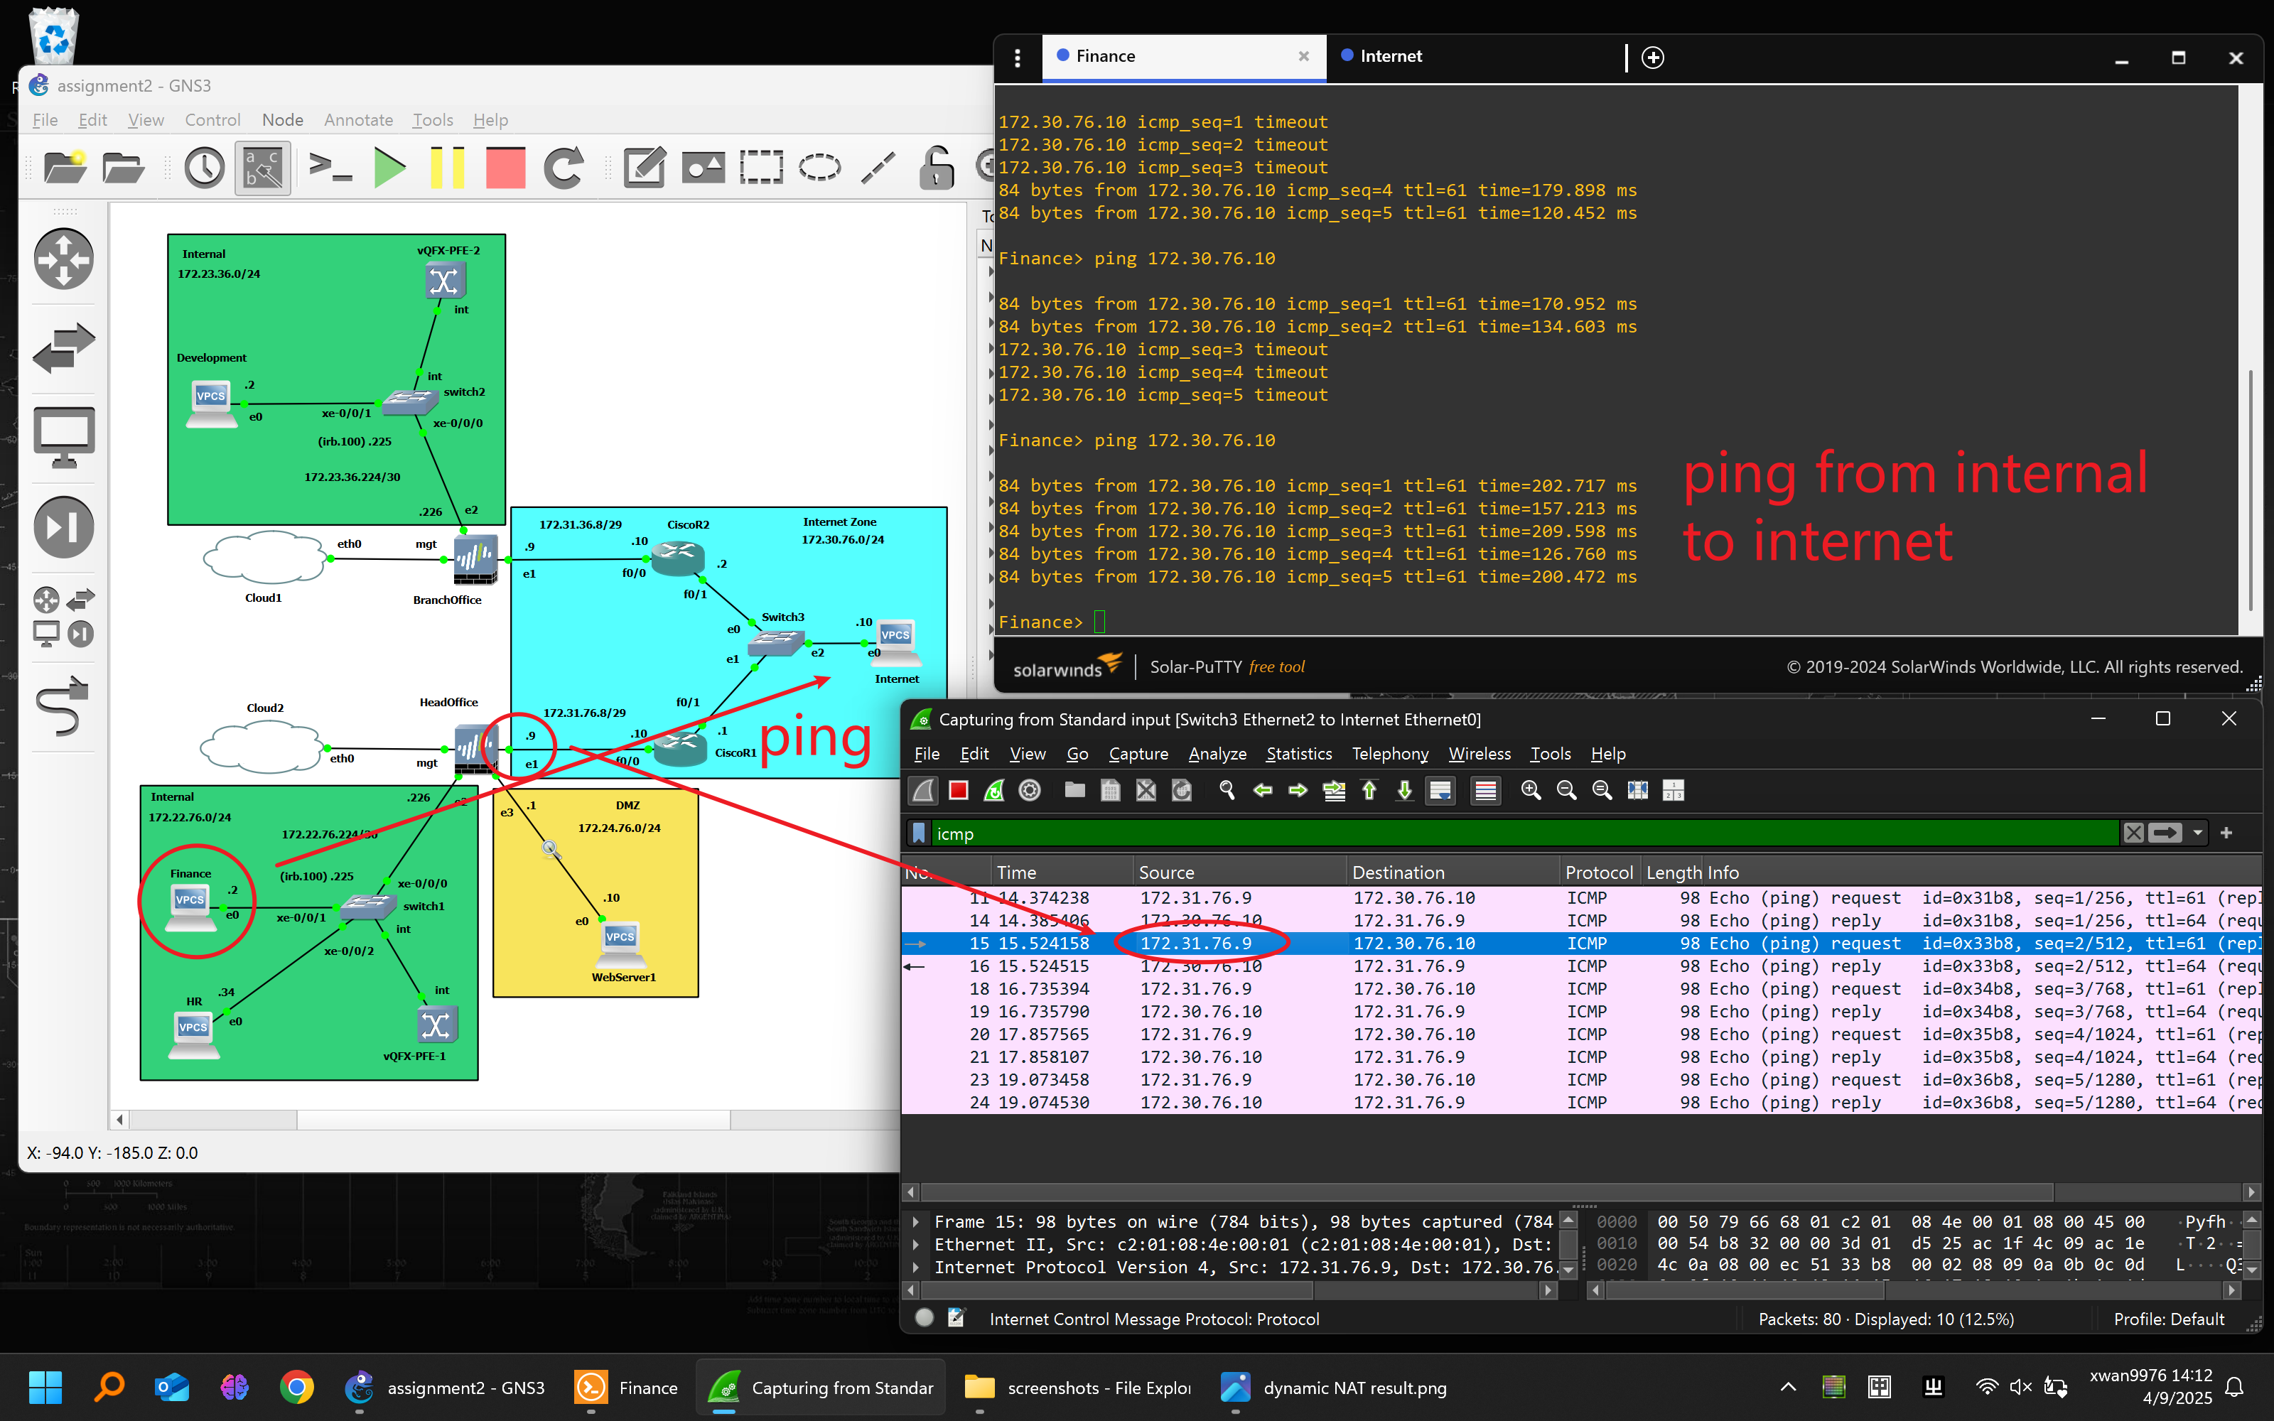2274x1421 pixels.
Task: Open Chrome from the taskbar
Action: [x=297, y=1387]
